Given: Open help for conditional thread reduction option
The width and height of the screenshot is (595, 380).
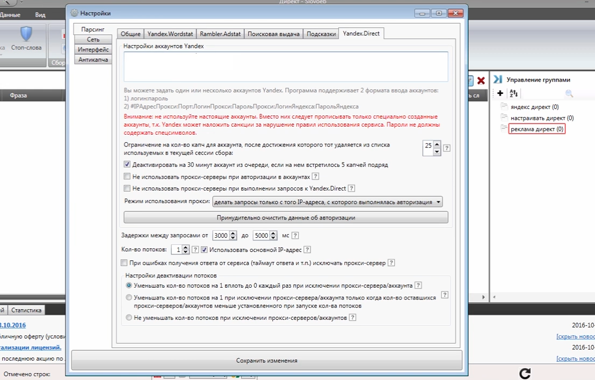Looking at the screenshot, I should click(x=445, y=295).
